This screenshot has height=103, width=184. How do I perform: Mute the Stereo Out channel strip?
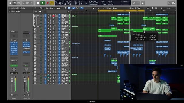pyautogui.click(x=24, y=95)
